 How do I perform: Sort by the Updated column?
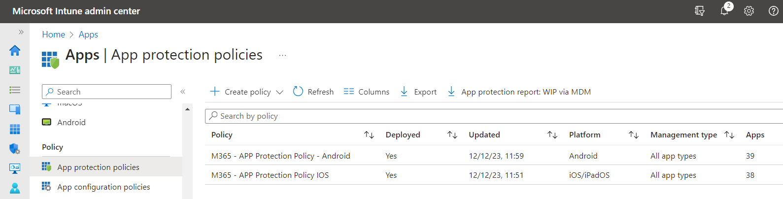(552, 135)
